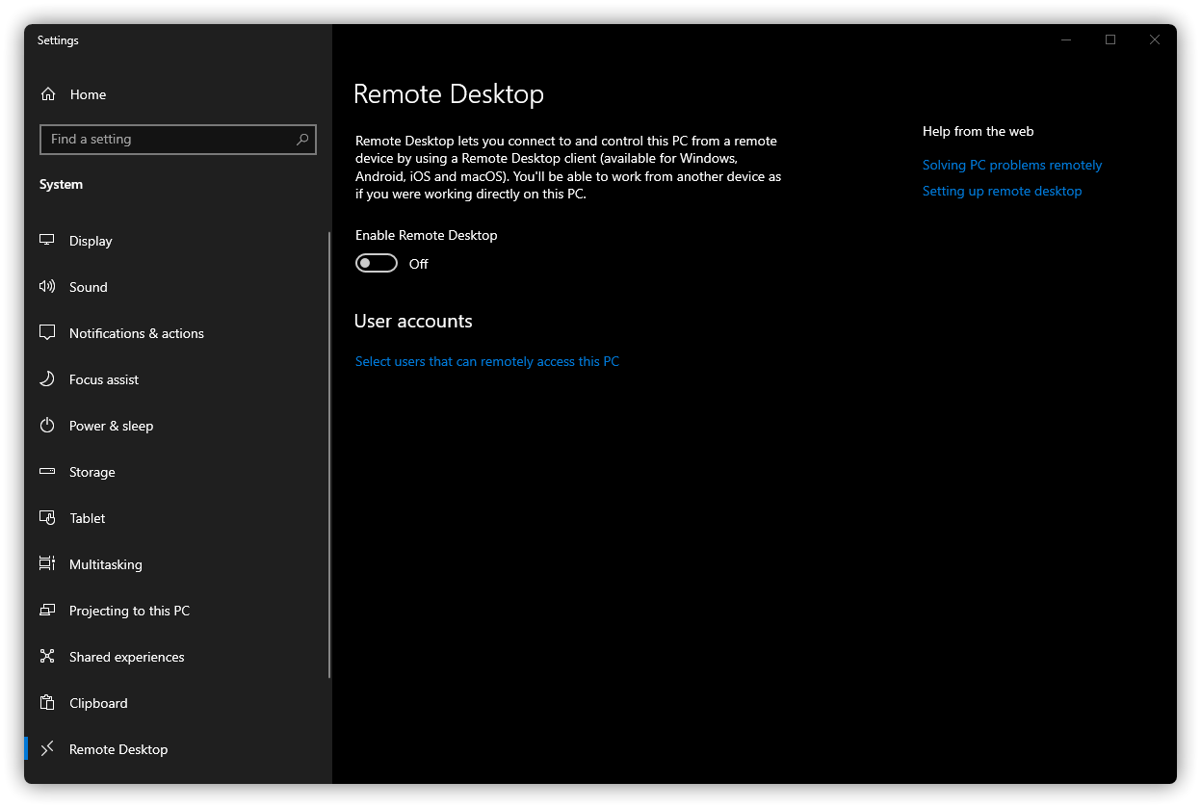Minimize the Settings window
The image size is (1201, 808).
[x=1066, y=39]
